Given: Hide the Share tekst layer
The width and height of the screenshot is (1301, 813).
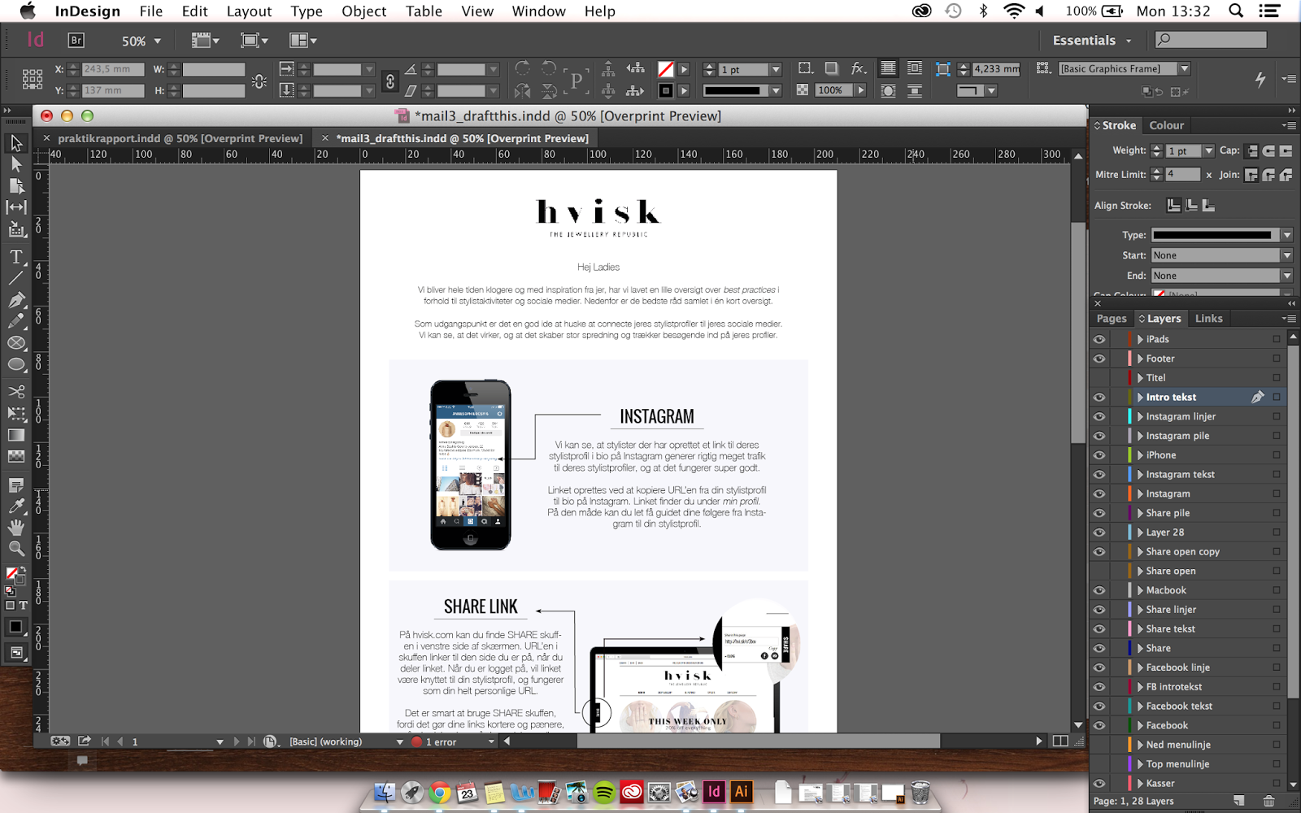Looking at the screenshot, I should click(1099, 629).
